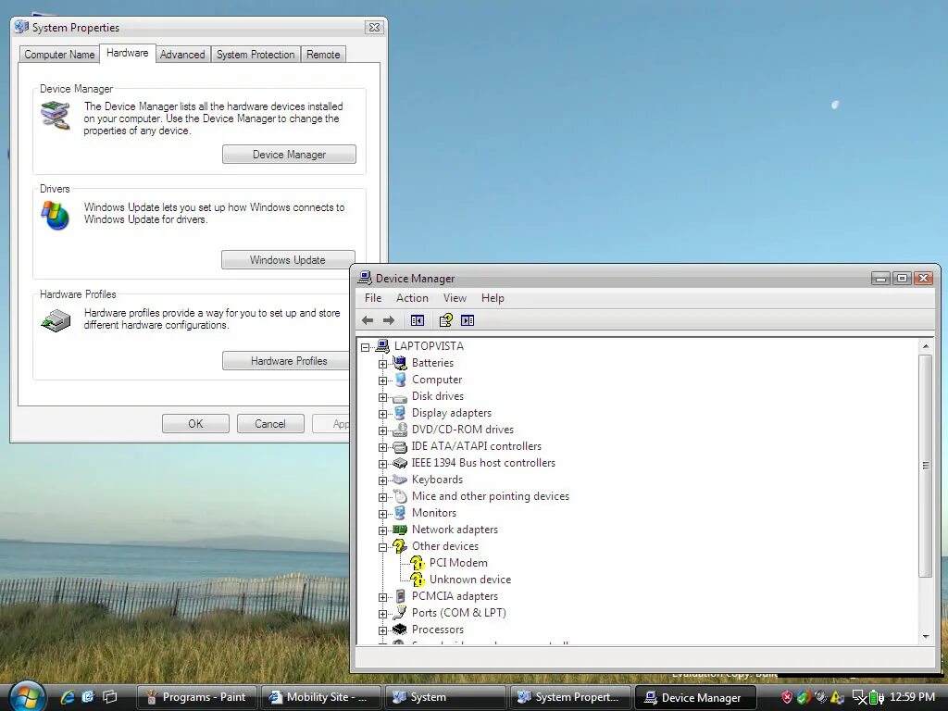Click the Windows Update button
948x711 pixels.
tap(288, 260)
